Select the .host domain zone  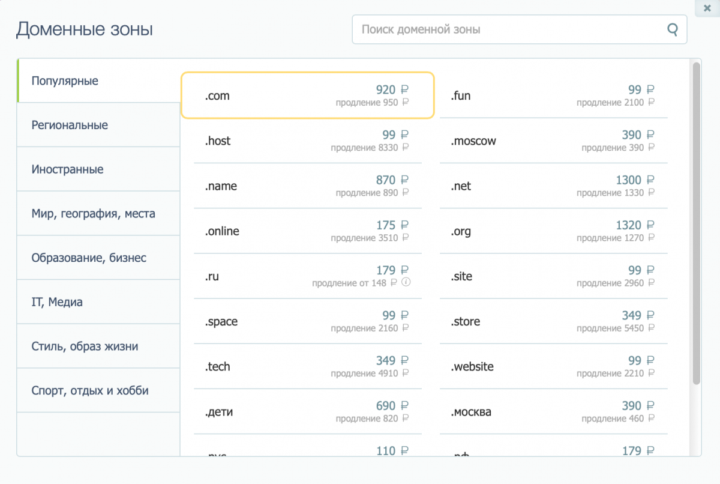click(307, 141)
